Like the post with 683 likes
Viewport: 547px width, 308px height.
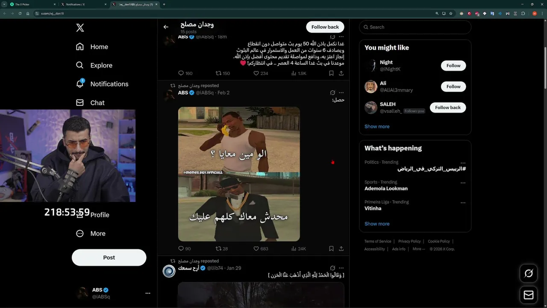point(261,249)
